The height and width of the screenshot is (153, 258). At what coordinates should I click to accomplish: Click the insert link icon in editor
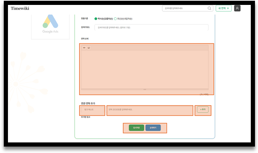point(84,48)
